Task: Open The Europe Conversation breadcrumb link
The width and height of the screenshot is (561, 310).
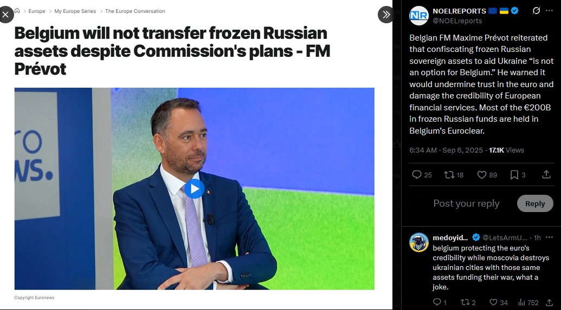Action: coord(136,11)
